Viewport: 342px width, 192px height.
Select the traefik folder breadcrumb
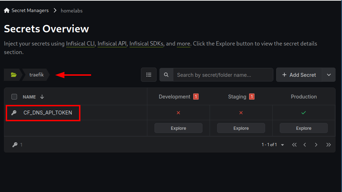click(x=36, y=75)
